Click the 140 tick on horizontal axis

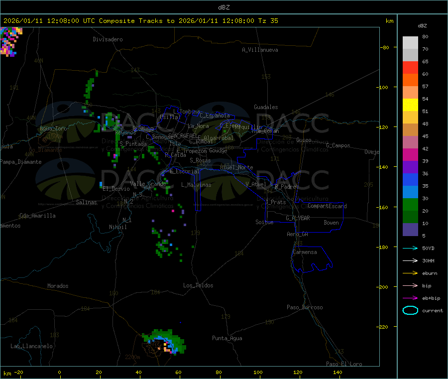337,372
